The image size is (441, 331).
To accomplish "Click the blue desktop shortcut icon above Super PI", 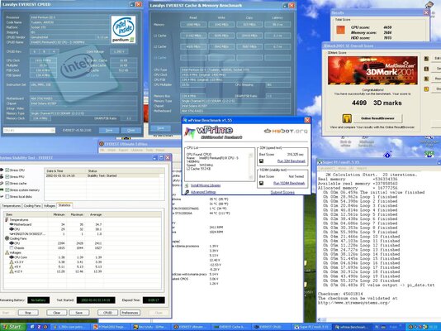I will 387,155.
